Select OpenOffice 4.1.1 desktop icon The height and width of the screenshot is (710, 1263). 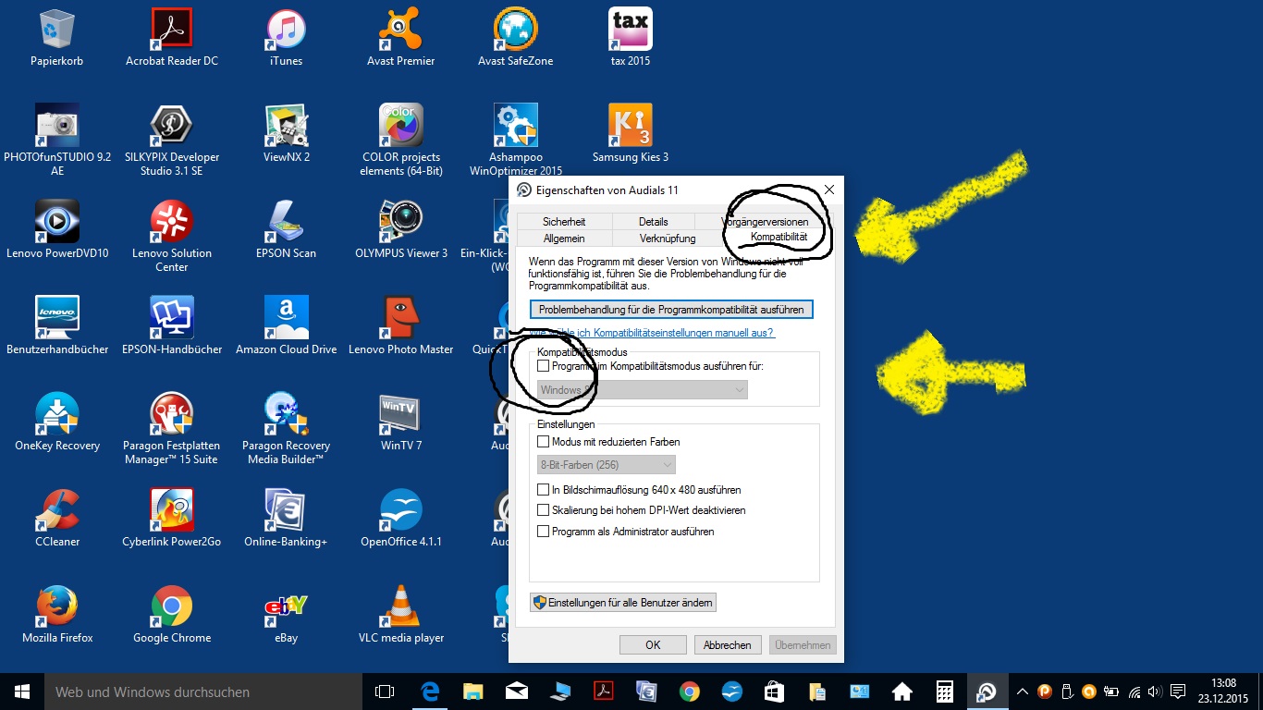tap(401, 518)
